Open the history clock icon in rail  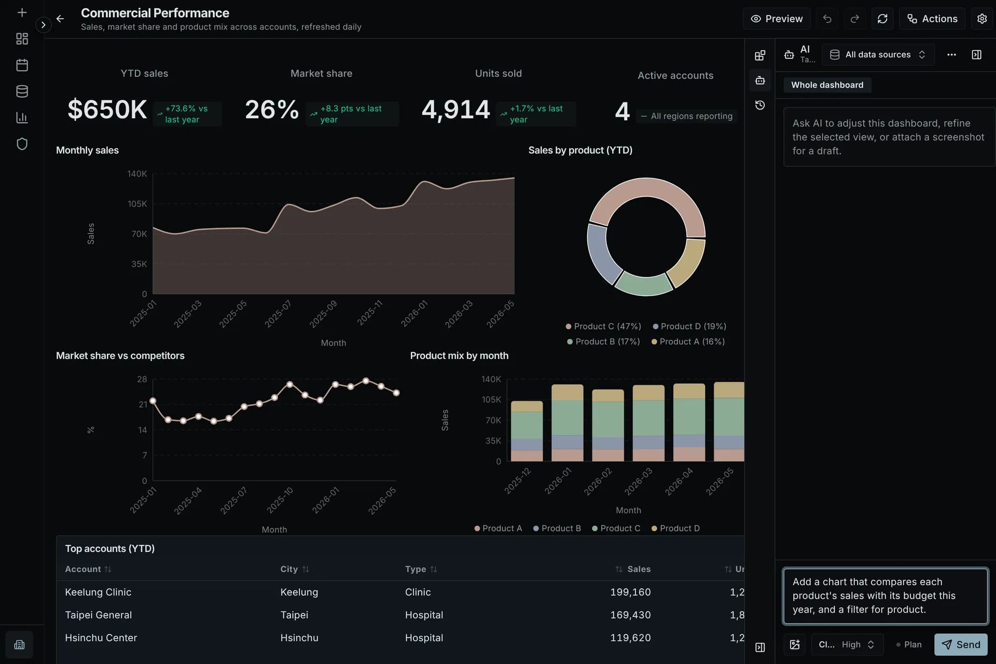760,105
